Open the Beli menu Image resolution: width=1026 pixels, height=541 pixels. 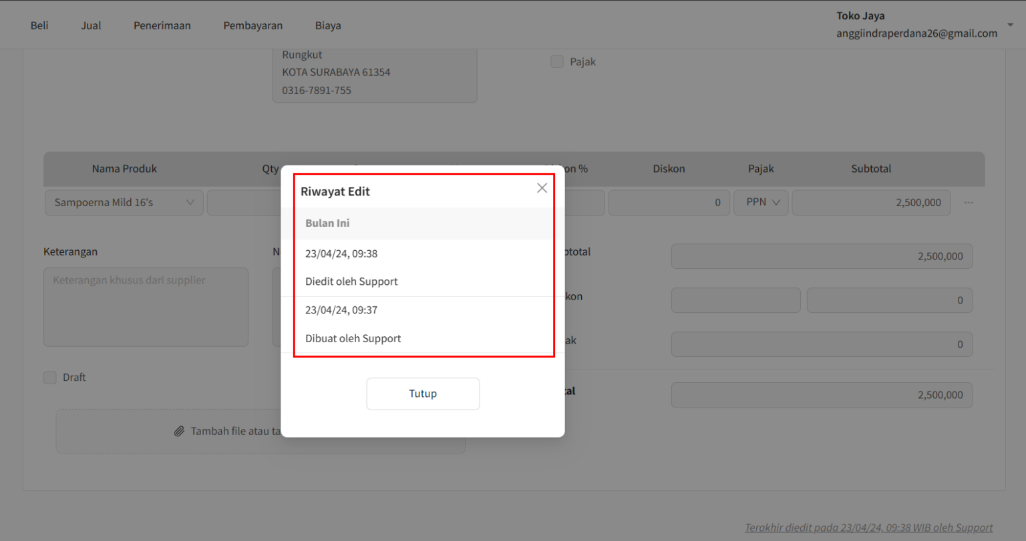tap(39, 25)
